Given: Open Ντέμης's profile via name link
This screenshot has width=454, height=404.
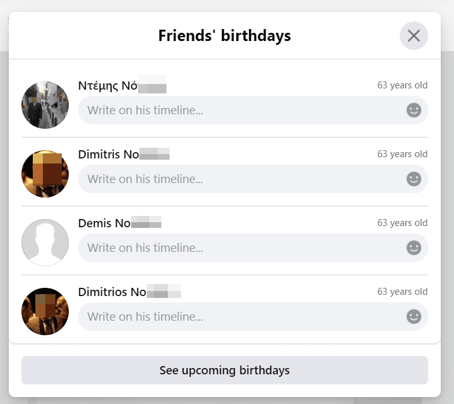Looking at the screenshot, I should (122, 85).
